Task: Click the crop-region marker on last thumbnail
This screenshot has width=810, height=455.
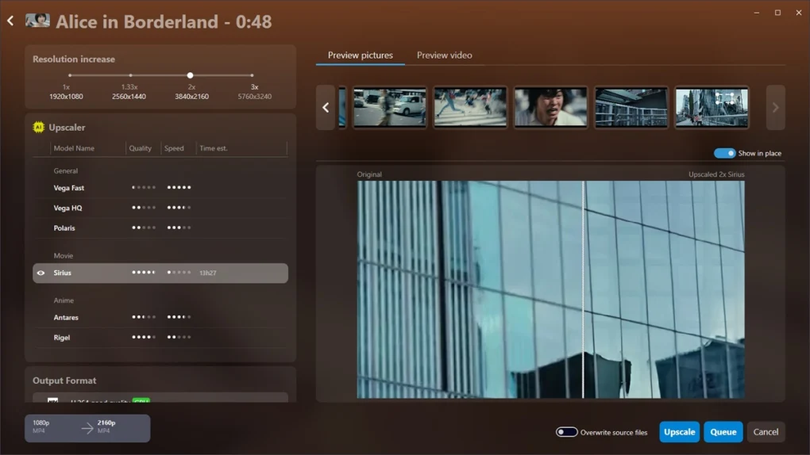Action: [726, 100]
